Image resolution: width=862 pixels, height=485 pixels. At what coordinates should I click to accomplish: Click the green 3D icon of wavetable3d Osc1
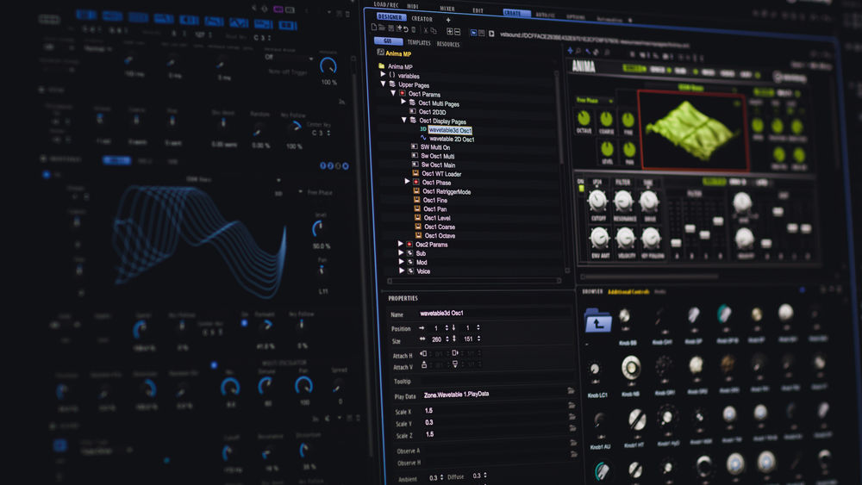(422, 129)
